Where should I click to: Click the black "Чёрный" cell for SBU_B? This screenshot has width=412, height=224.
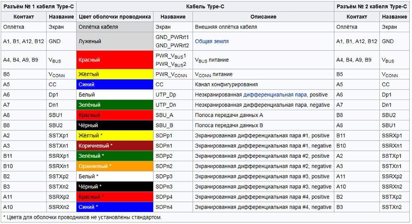115,125
